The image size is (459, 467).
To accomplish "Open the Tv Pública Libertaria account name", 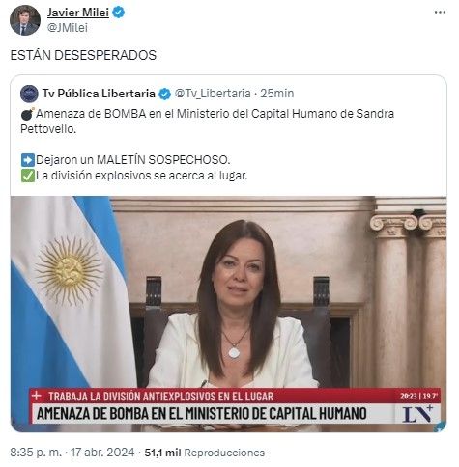I will pyautogui.click(x=99, y=94).
